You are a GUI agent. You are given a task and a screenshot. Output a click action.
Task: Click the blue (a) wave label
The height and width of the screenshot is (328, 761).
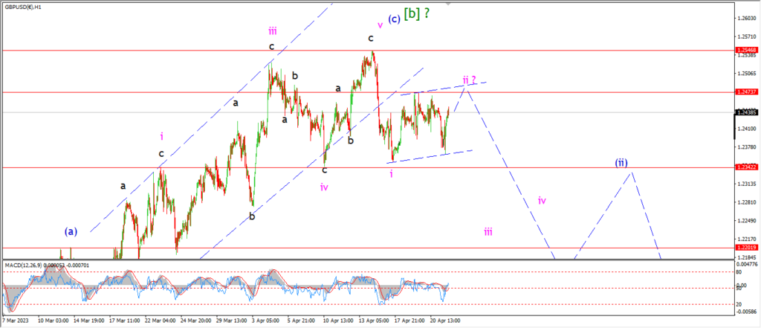coord(71,232)
